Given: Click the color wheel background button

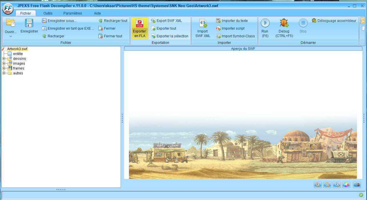Looking at the screenshot, I should click(x=346, y=185).
